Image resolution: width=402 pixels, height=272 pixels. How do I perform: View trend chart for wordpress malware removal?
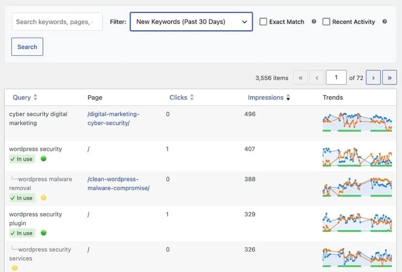pos(357,187)
